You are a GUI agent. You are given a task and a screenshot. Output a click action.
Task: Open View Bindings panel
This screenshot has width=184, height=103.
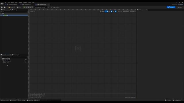tap(22, 100)
